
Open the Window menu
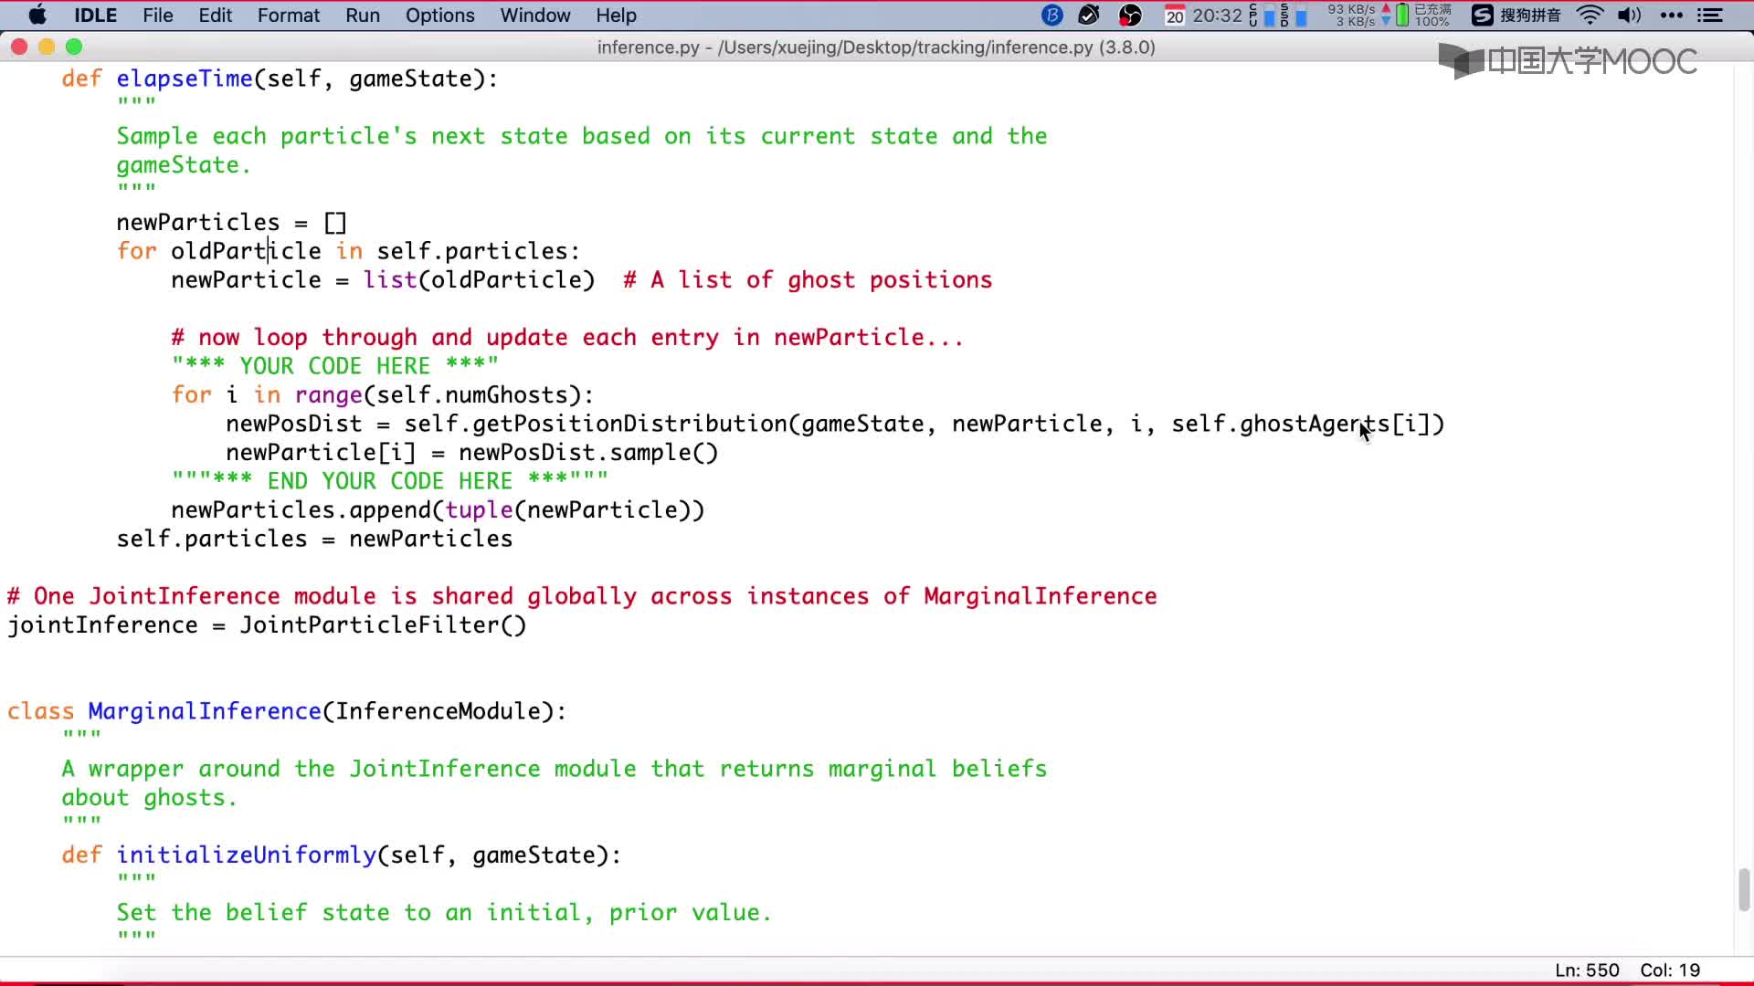pos(535,16)
